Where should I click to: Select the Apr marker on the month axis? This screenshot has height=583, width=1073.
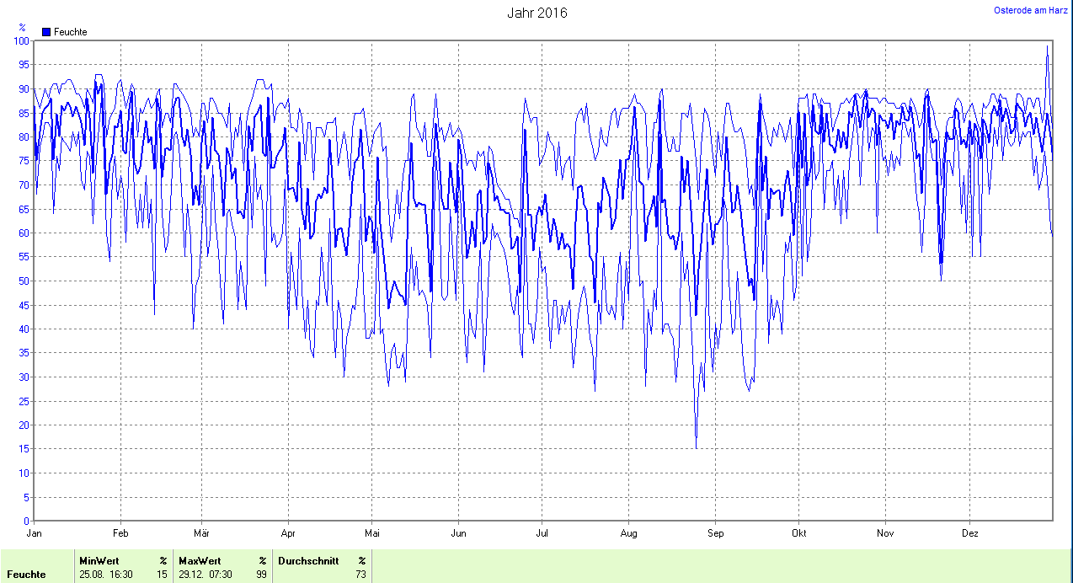coord(288,533)
